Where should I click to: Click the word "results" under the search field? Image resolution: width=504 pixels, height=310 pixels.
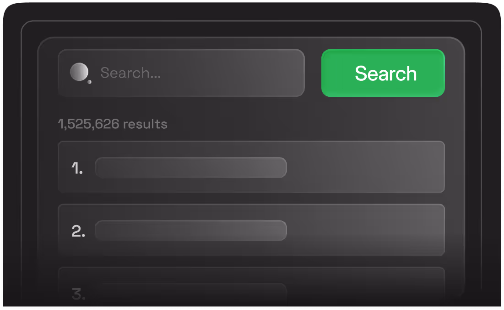click(x=145, y=124)
